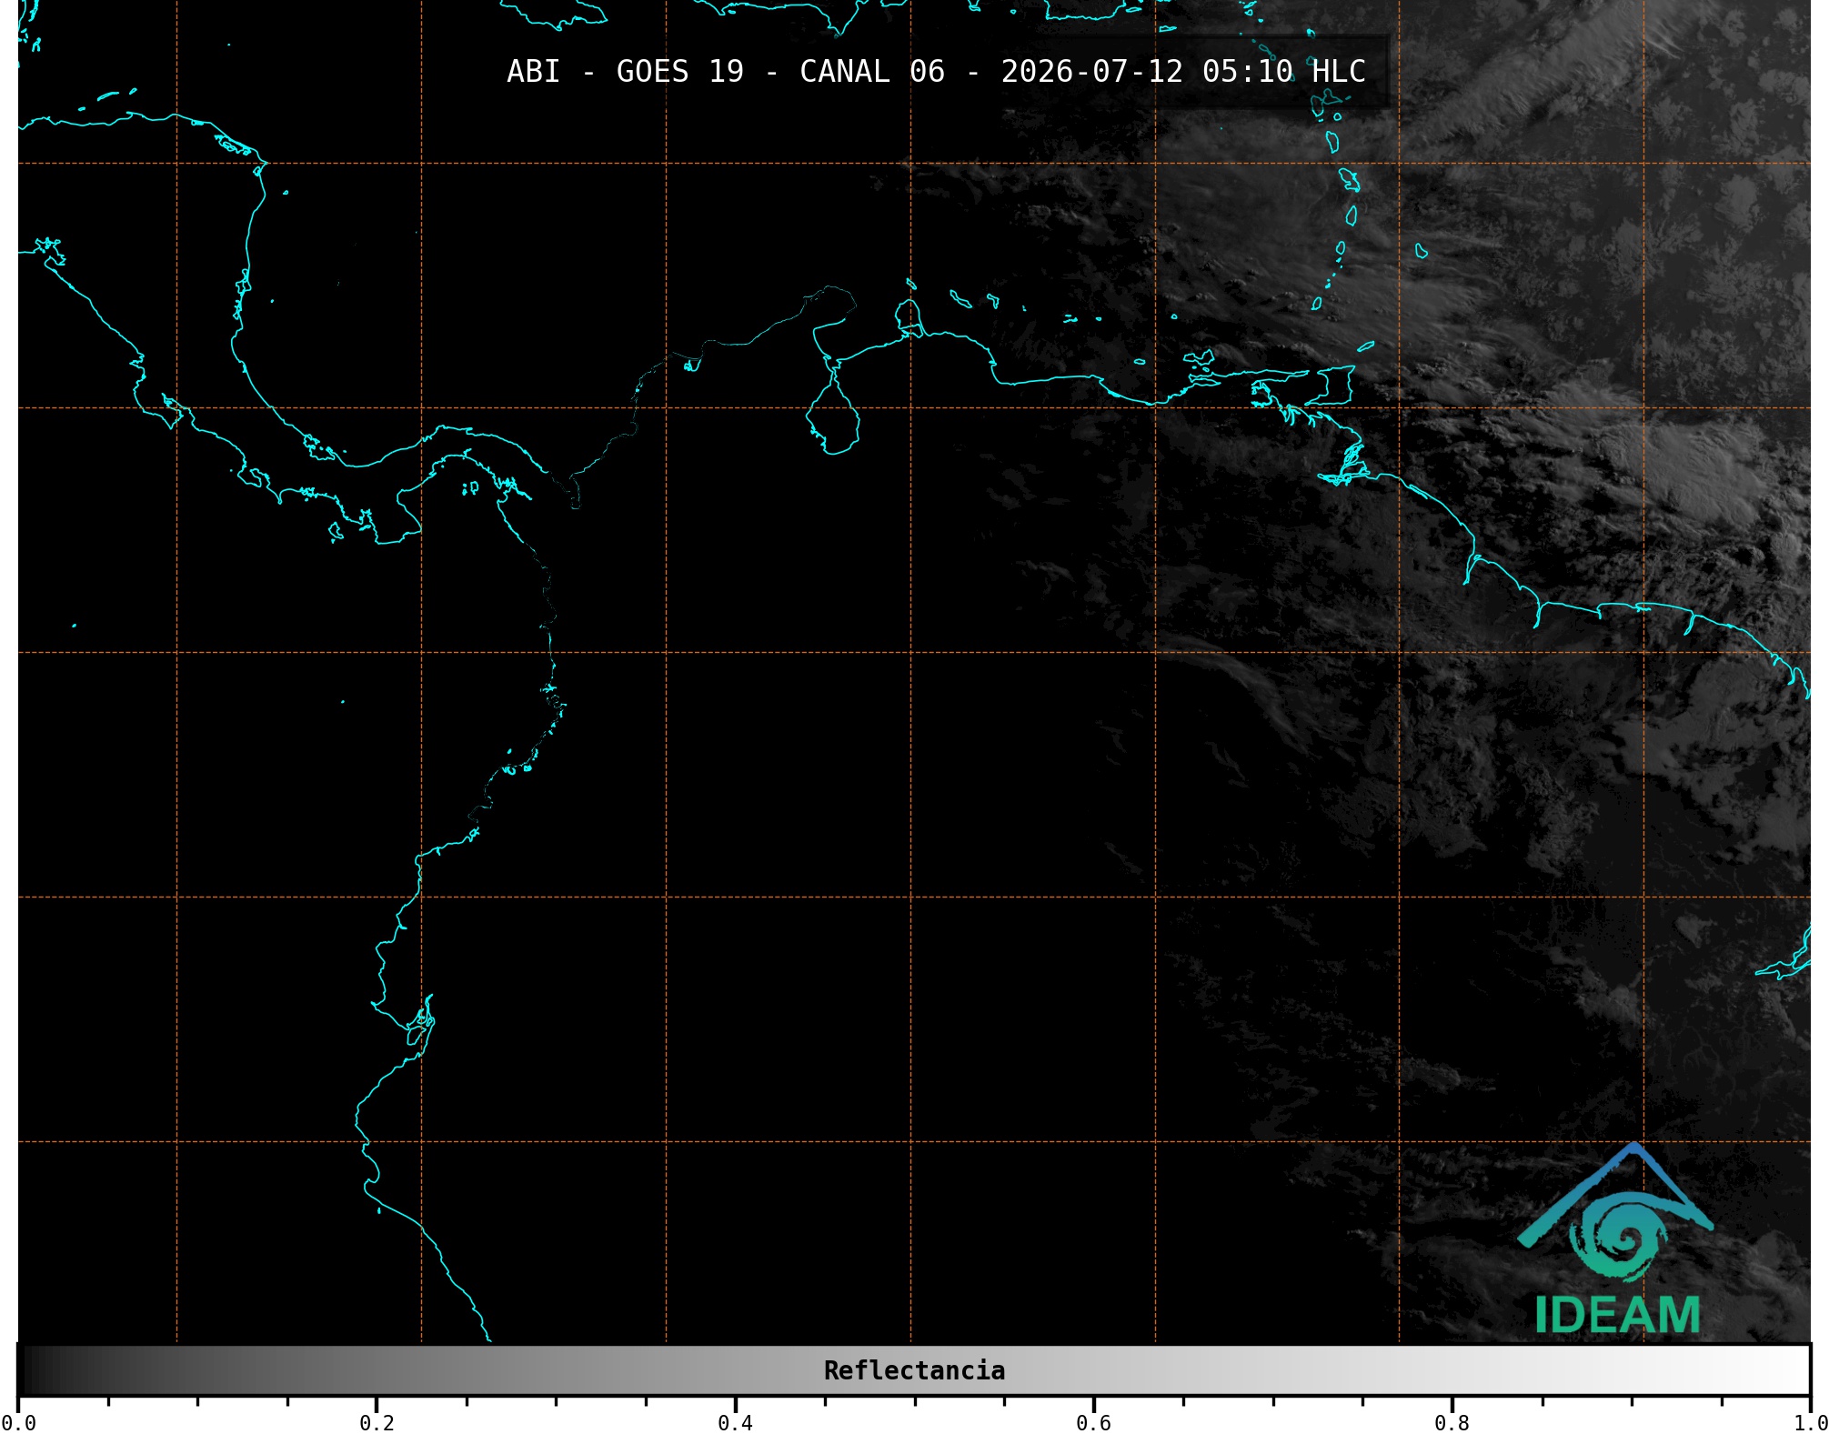
Task: Click the 0.0 colorbar tick label
Action: click(x=18, y=1422)
